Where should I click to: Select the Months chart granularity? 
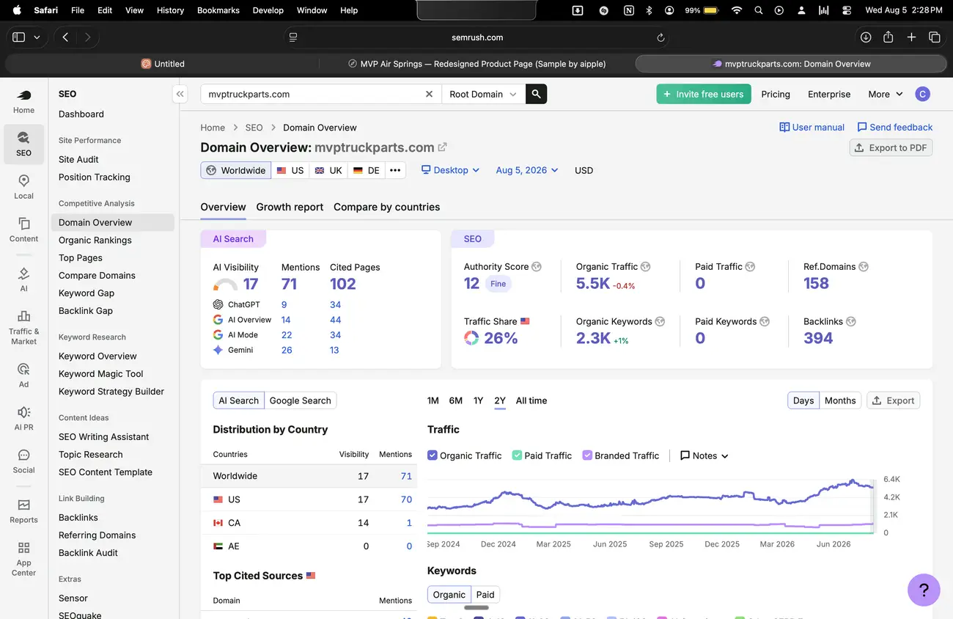pyautogui.click(x=840, y=400)
